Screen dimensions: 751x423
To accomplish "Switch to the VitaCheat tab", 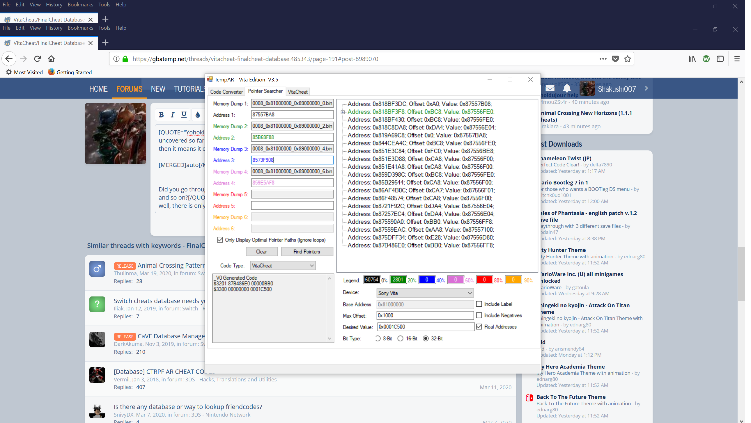I will (x=298, y=92).
